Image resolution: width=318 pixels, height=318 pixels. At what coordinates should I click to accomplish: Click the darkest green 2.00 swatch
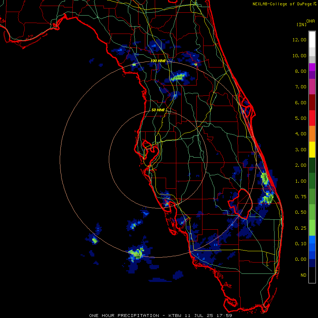[312, 165]
